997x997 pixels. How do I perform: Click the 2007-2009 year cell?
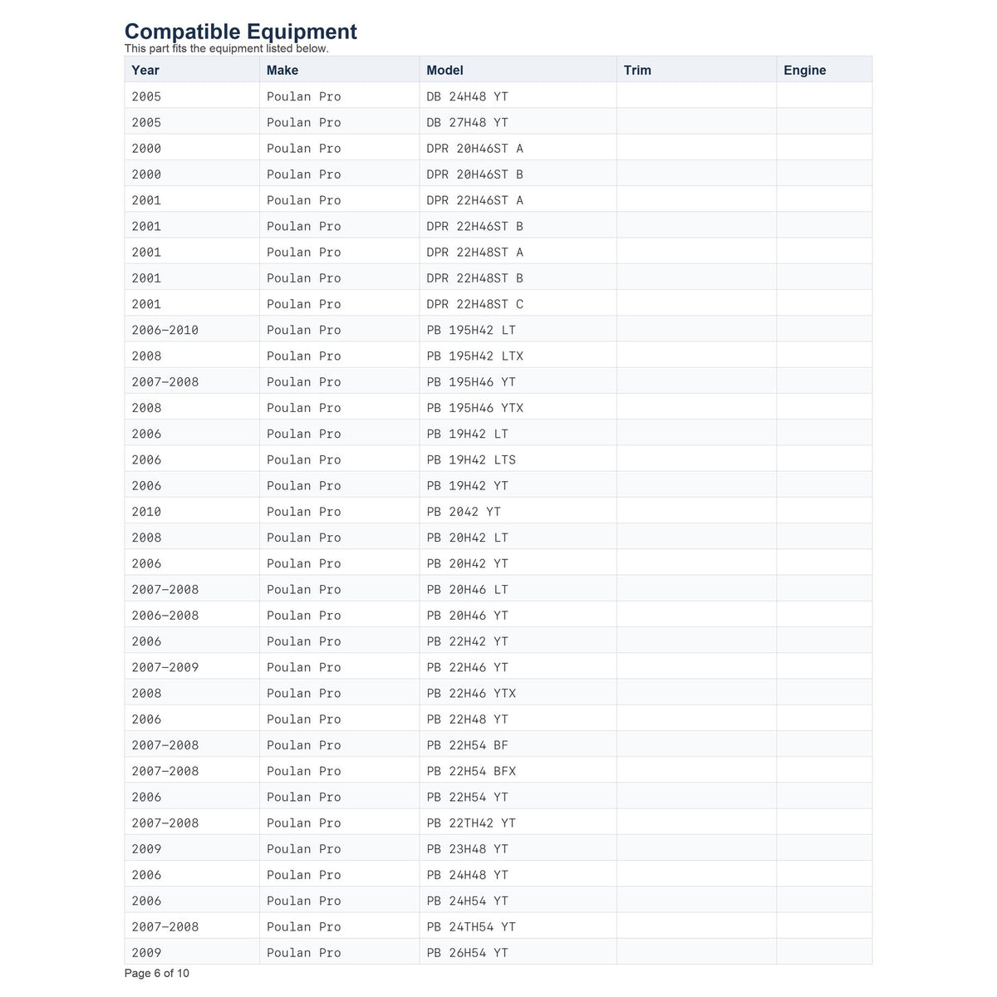click(192, 667)
